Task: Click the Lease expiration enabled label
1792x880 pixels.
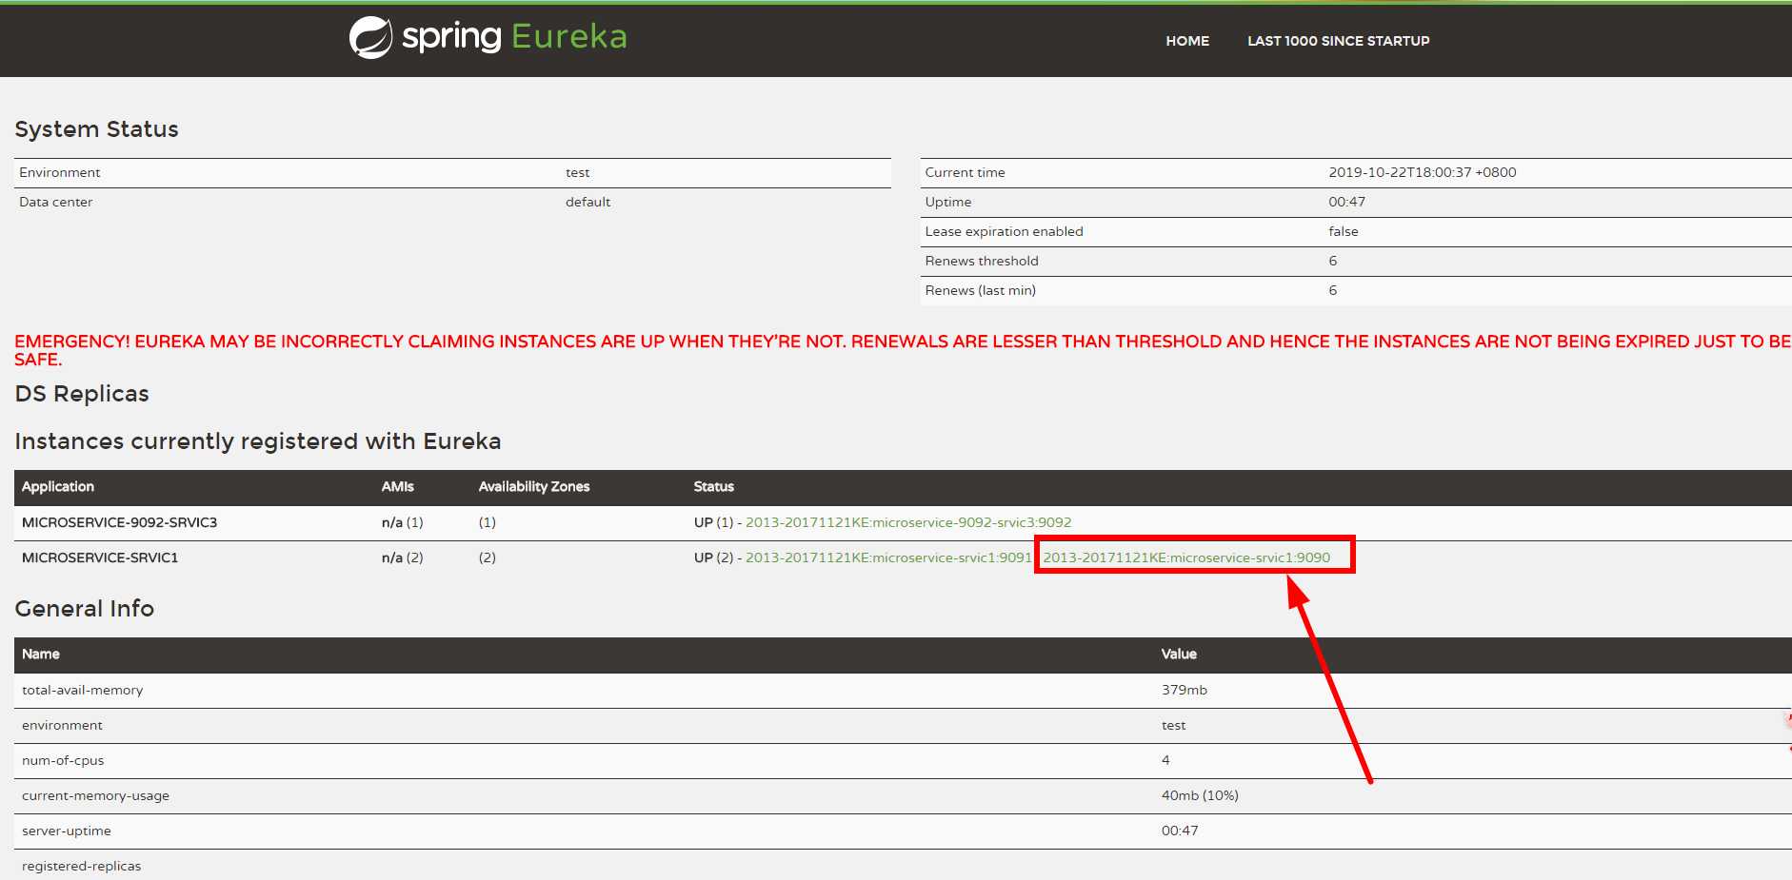Action: coord(1004,231)
